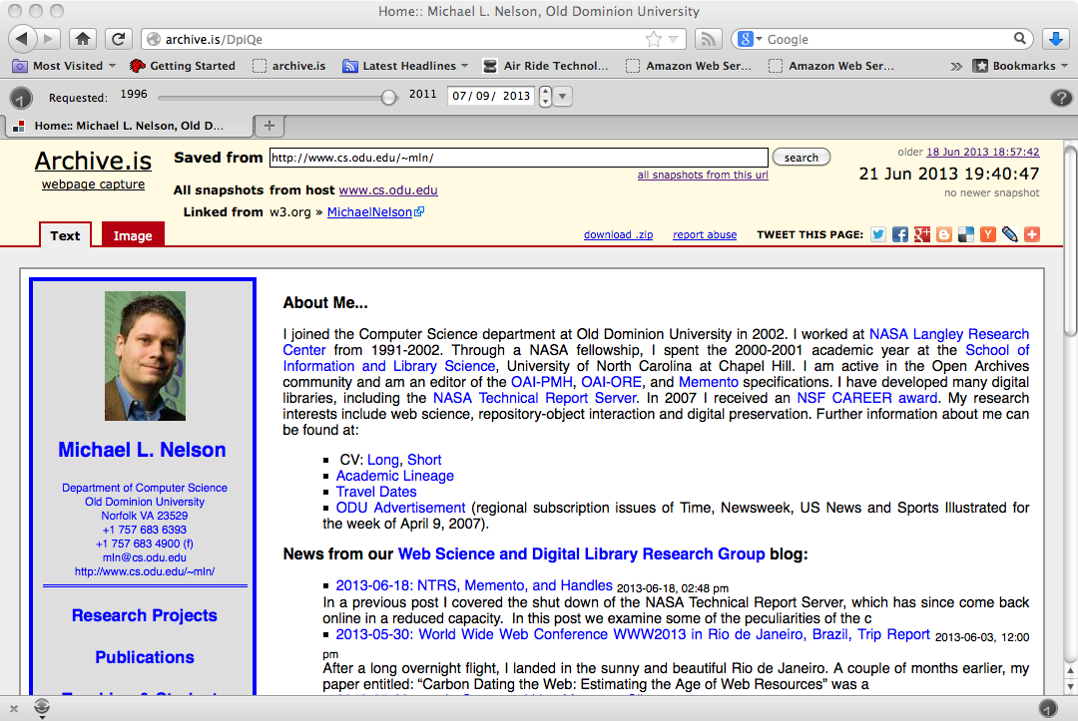Screen dimensions: 1078x721
Task: Open the download .zip link
Action: coord(618,234)
